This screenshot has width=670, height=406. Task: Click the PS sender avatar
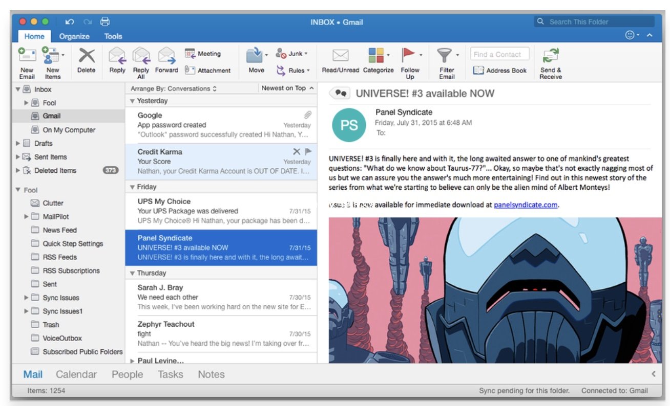pyautogui.click(x=349, y=125)
